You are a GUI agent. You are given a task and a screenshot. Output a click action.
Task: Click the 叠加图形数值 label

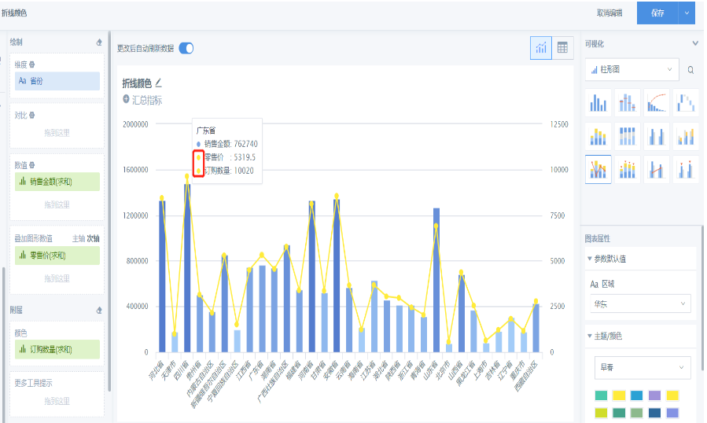coord(33,238)
